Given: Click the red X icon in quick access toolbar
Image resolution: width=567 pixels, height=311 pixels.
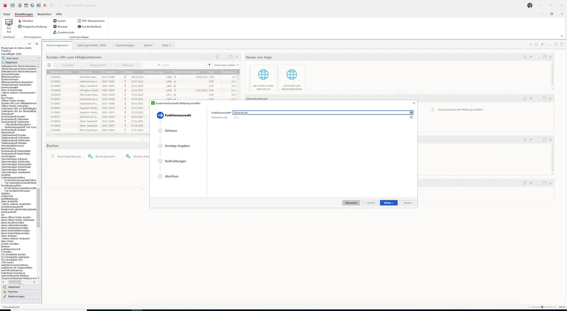Looking at the screenshot, I should [44, 5].
